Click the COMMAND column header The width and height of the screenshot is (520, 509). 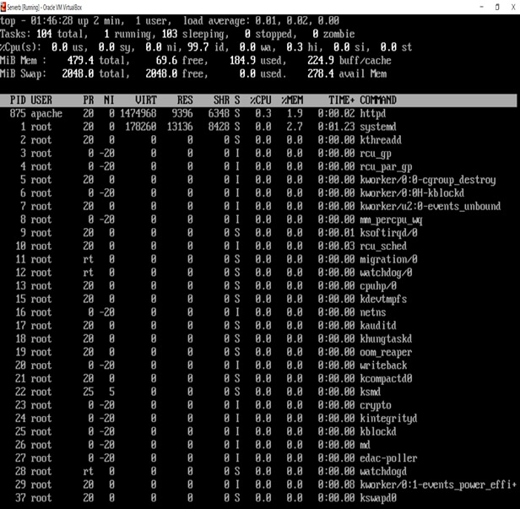point(378,100)
